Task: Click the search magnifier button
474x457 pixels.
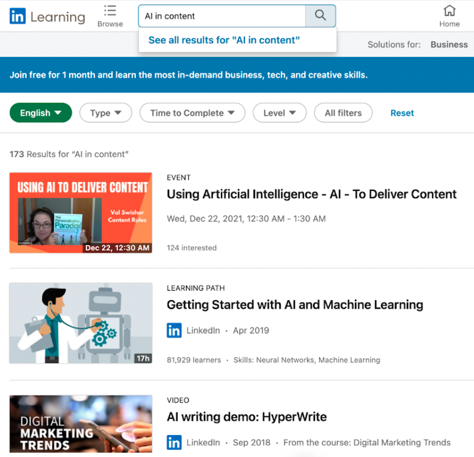Action: click(x=320, y=16)
